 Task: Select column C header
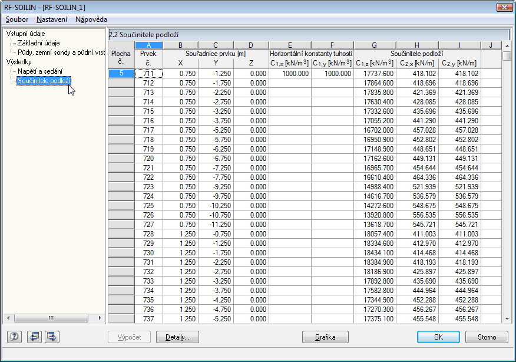coord(216,45)
